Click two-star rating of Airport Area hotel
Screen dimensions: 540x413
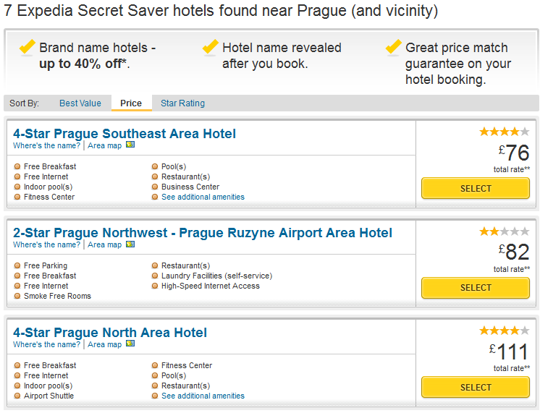coord(505,231)
